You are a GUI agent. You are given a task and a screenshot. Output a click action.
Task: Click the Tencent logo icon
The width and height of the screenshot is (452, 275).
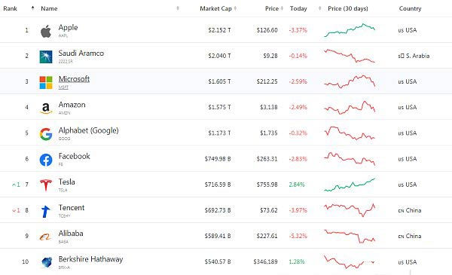click(45, 211)
